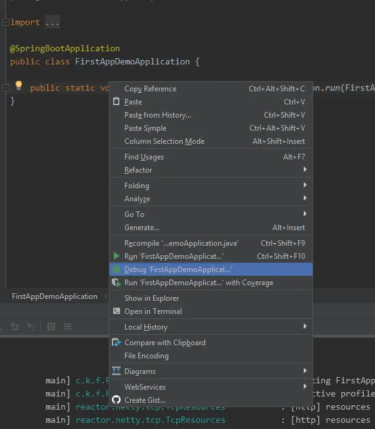Expand the WebServices submenu arrow
375x429 pixels.
[305, 386]
